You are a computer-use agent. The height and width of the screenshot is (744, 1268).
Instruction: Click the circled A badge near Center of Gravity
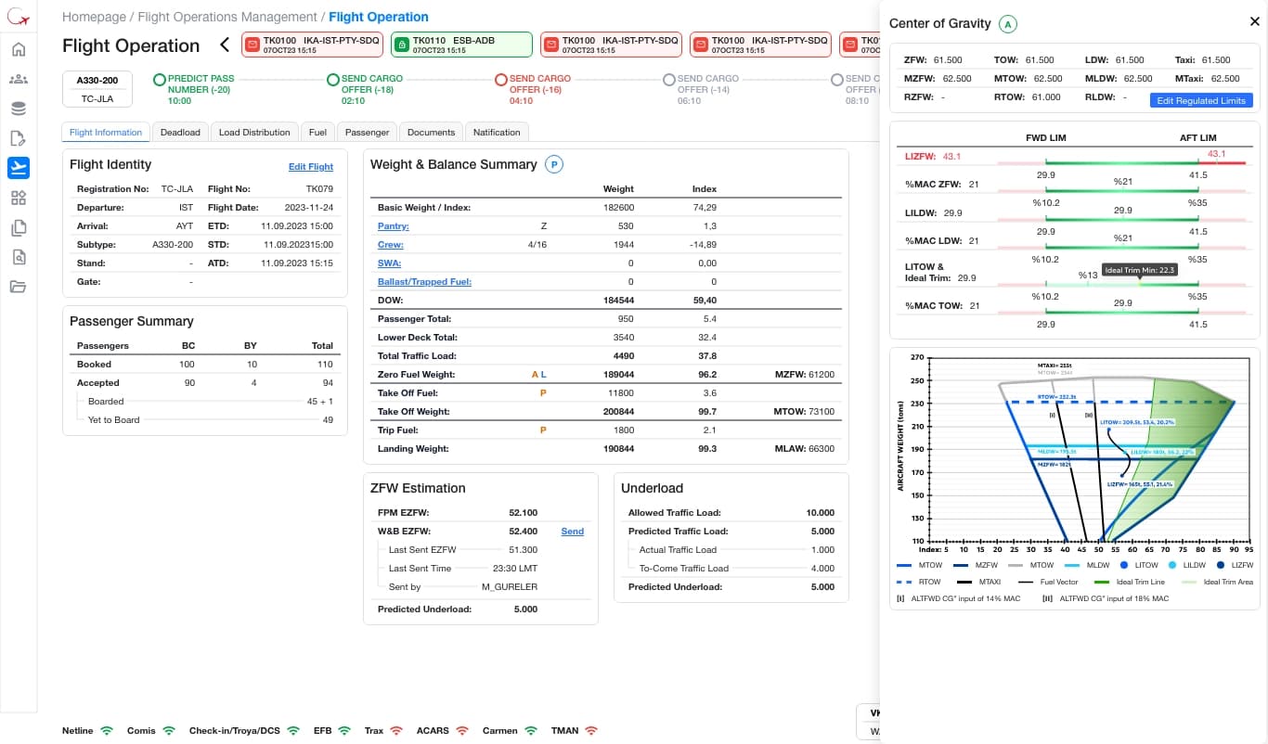tap(1008, 23)
